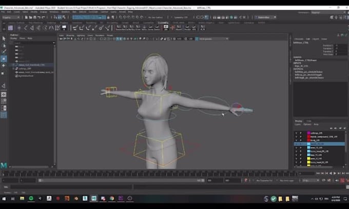The image size is (349, 209).
Task: Click the Snap to grids magnet icon
Action: coord(121,17)
